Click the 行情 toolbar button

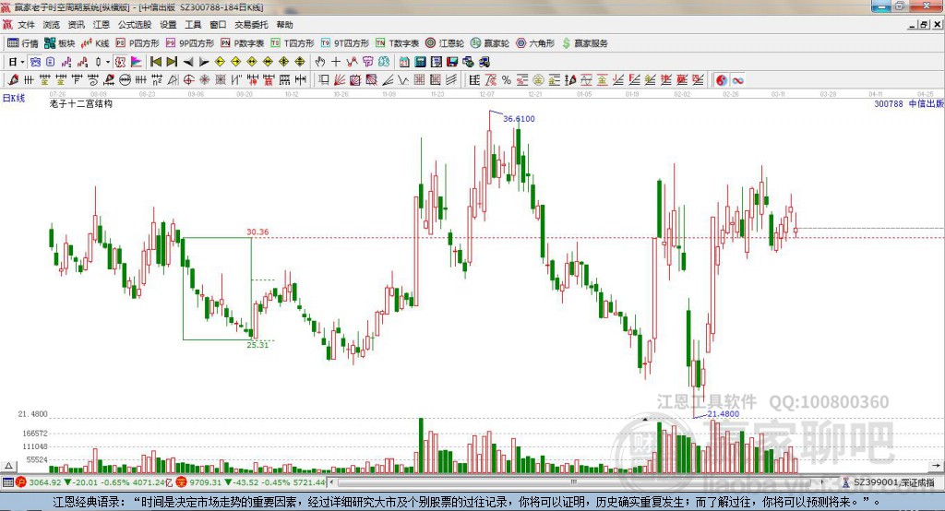(23, 42)
